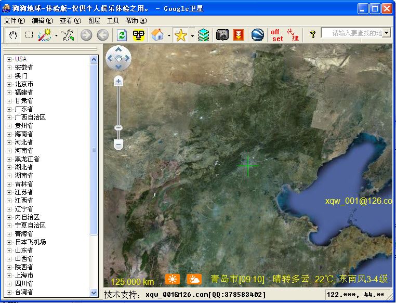Click the camera screenshot icon
Image resolution: width=396 pixels, height=303 pixels.
click(222, 35)
